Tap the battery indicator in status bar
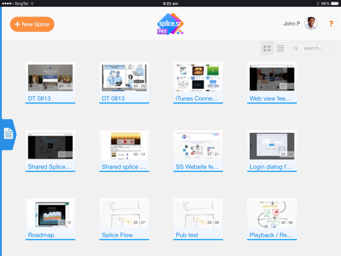Viewport: 341px width, 256px height. click(x=334, y=3)
